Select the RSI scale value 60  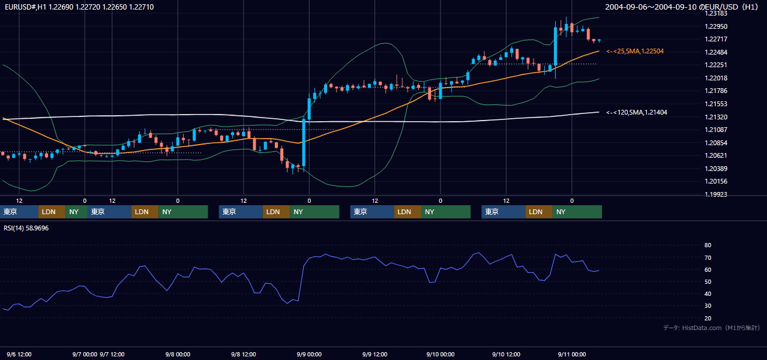coord(708,269)
